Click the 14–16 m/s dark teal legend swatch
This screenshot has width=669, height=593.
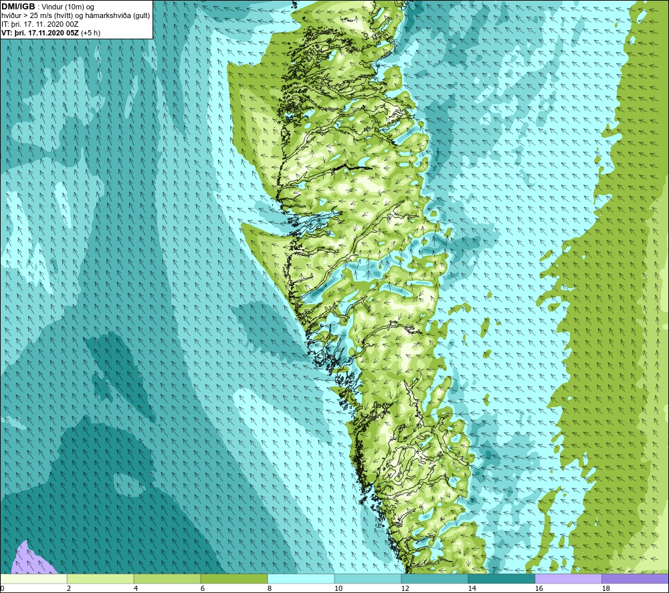tap(501, 578)
